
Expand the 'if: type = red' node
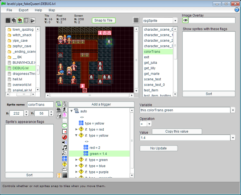(x=77, y=129)
